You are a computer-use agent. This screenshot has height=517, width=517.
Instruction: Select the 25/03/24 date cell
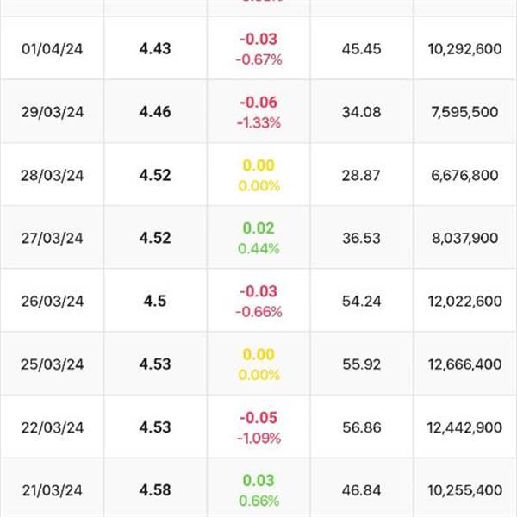pyautogui.click(x=52, y=364)
